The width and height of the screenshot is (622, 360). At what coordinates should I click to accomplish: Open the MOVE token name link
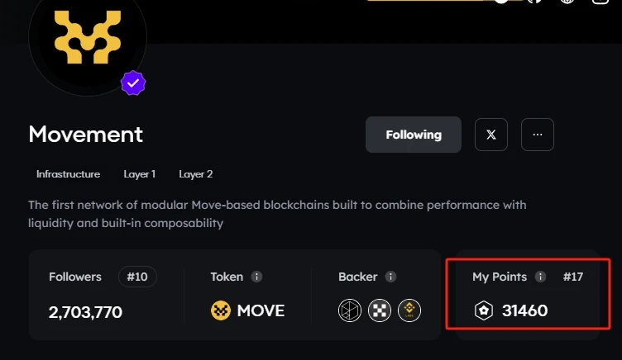[x=261, y=310]
